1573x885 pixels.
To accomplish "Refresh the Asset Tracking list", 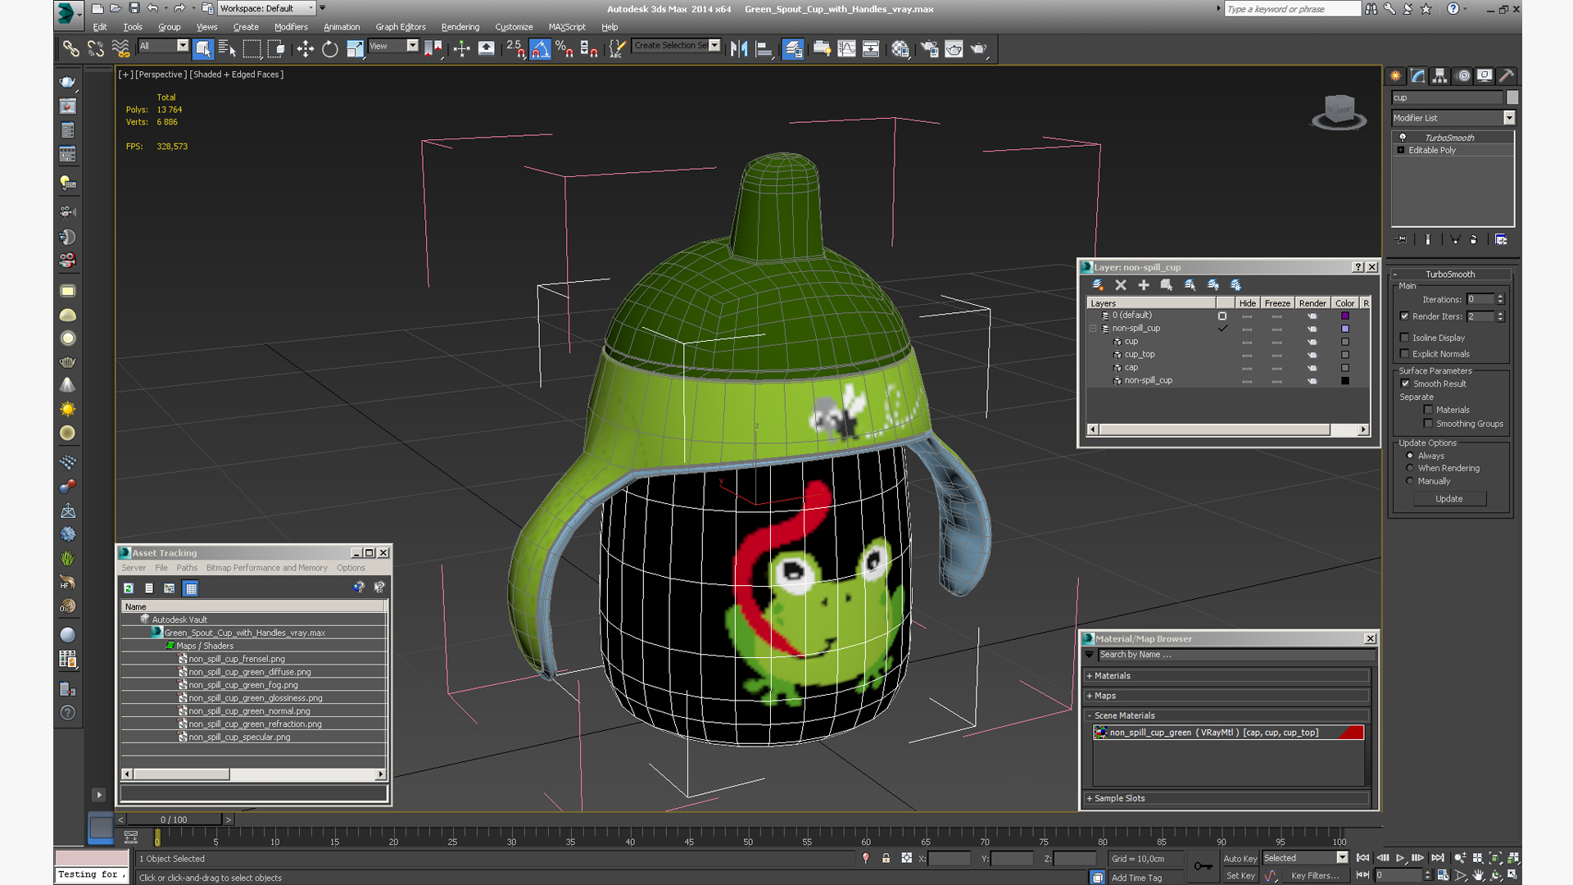I will point(129,588).
